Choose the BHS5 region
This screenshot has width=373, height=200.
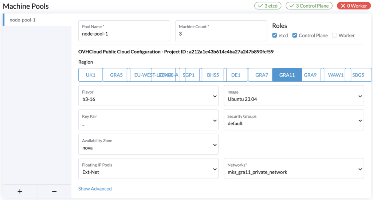[213, 75]
